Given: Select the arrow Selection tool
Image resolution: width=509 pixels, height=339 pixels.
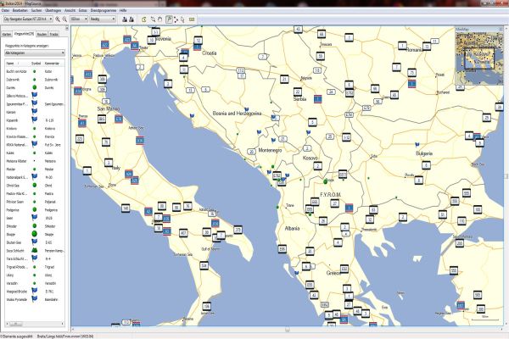Looking at the screenshot, I should coord(182,17).
